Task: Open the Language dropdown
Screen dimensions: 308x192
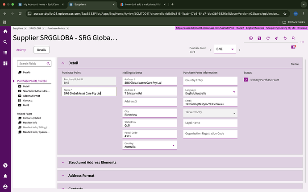Action: [234, 92]
